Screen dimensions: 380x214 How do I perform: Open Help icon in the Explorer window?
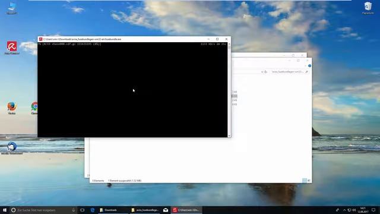pyautogui.click(x=309, y=66)
